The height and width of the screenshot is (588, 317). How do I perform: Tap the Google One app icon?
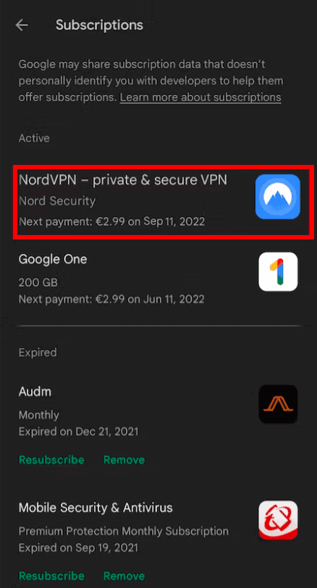click(x=278, y=271)
